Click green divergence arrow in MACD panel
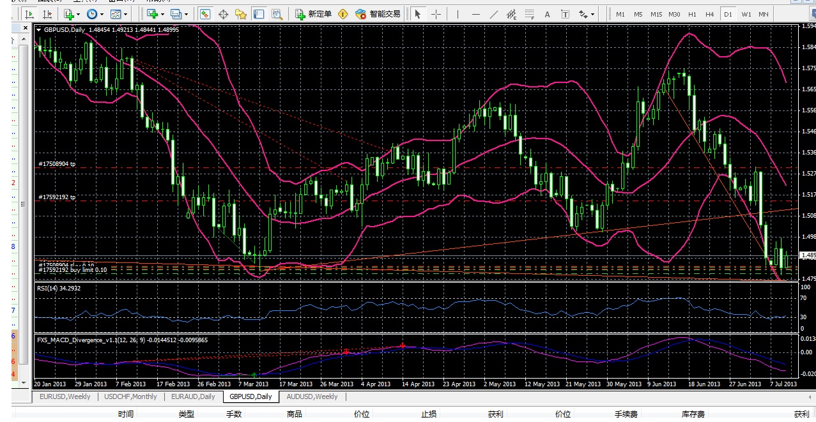816x422 pixels. 254,373
